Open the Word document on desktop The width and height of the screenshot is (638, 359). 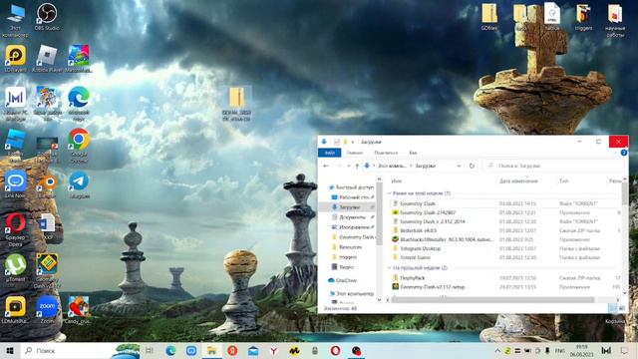click(47, 226)
